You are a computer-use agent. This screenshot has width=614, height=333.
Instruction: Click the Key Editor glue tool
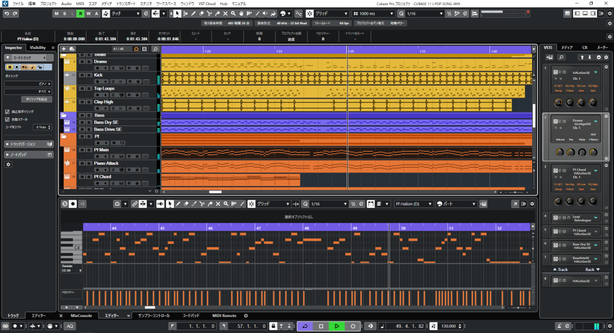(210, 204)
